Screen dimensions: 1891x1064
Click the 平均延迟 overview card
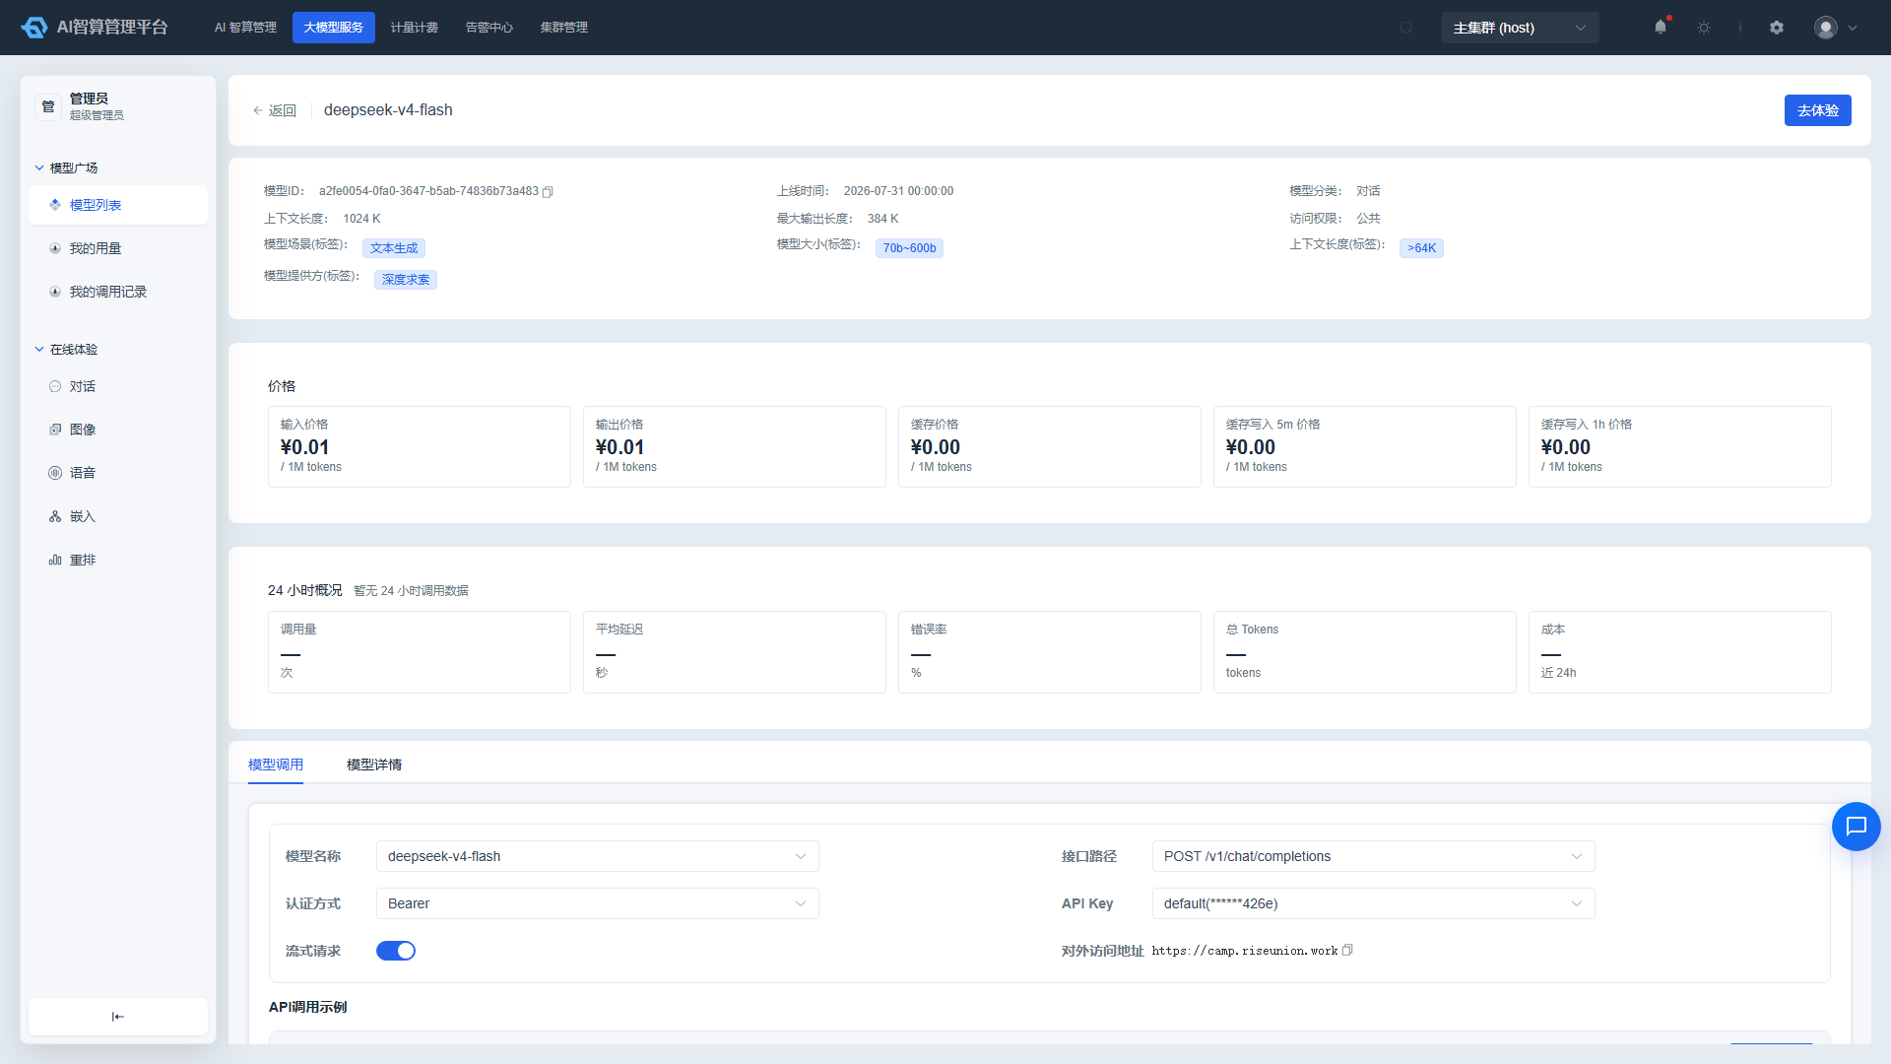click(x=735, y=652)
